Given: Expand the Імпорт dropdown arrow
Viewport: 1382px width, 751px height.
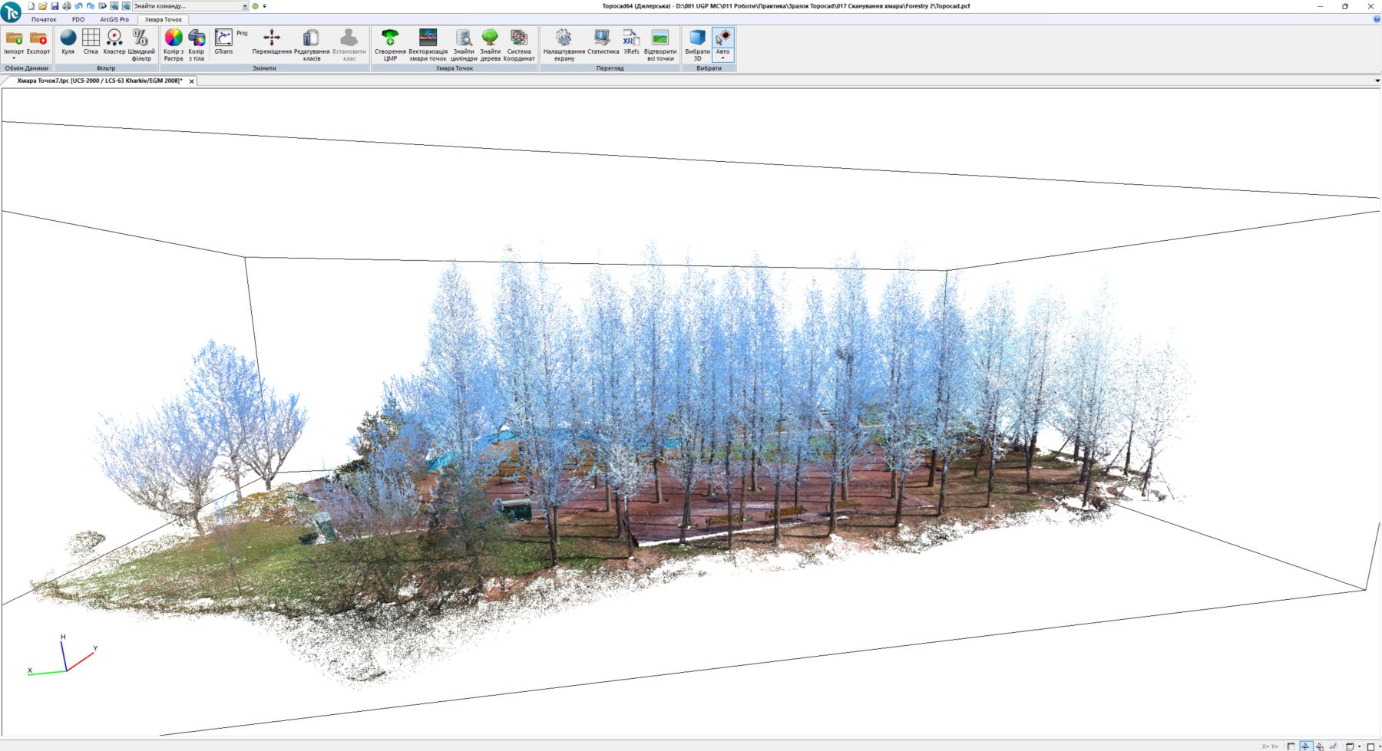Looking at the screenshot, I should pos(14,58).
